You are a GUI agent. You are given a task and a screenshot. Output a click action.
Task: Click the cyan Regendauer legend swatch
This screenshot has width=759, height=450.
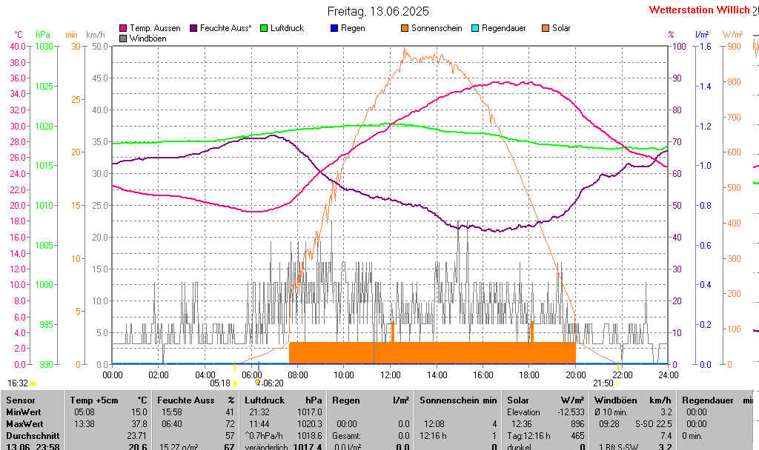[475, 29]
